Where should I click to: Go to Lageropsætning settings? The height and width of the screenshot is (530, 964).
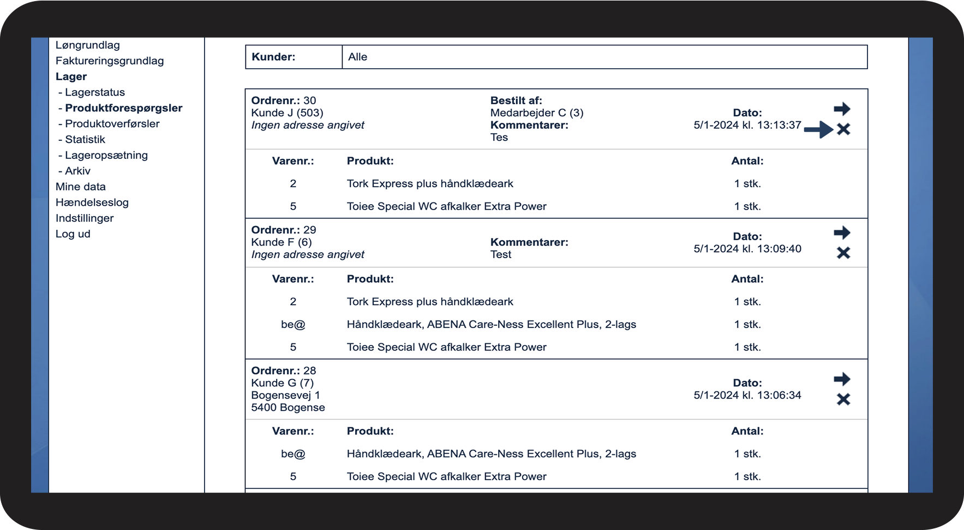(x=106, y=156)
